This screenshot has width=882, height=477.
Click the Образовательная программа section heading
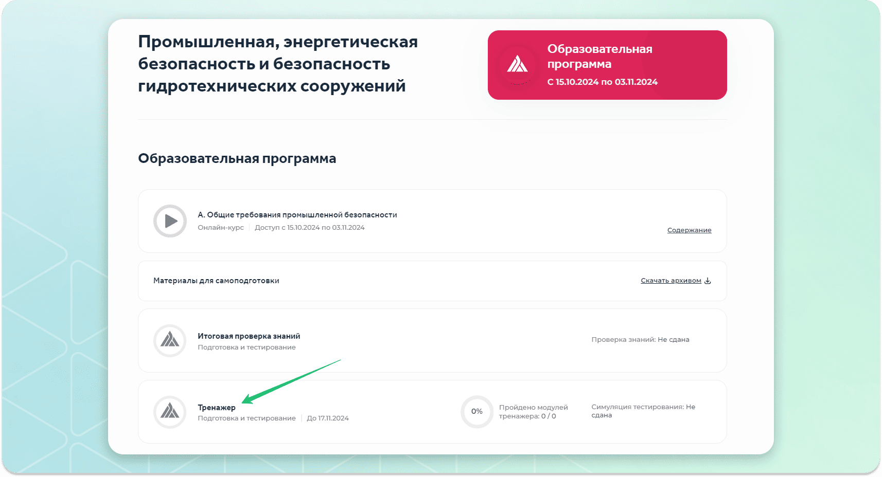click(237, 158)
